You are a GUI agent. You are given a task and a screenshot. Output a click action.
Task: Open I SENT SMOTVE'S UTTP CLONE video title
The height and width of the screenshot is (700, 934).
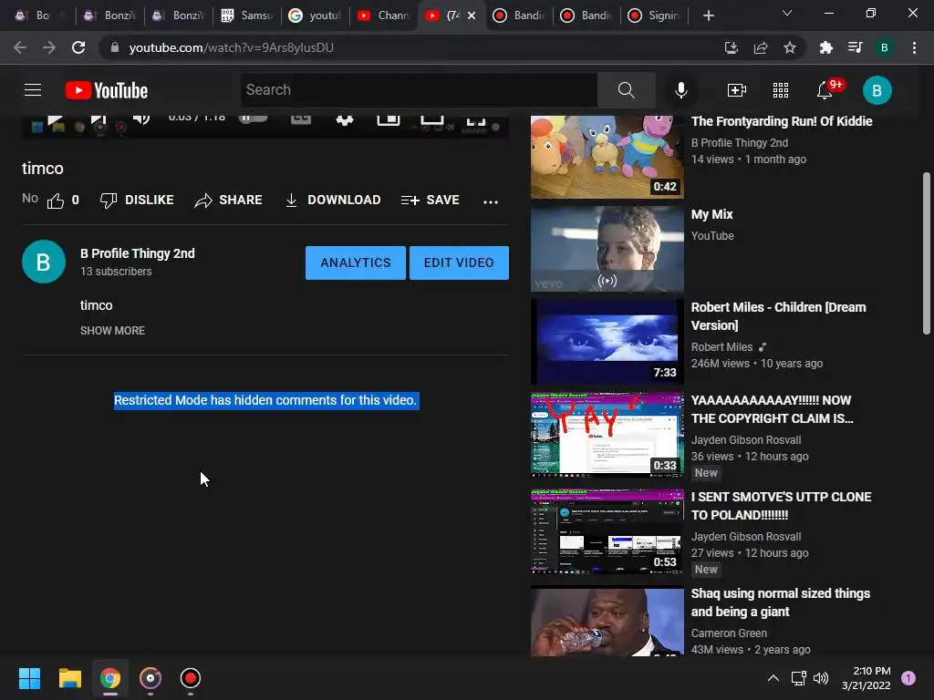[781, 505]
